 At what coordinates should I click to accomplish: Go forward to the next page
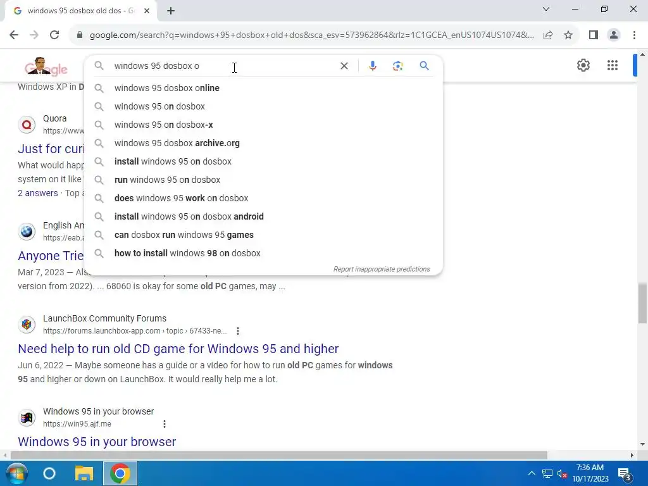coord(34,35)
